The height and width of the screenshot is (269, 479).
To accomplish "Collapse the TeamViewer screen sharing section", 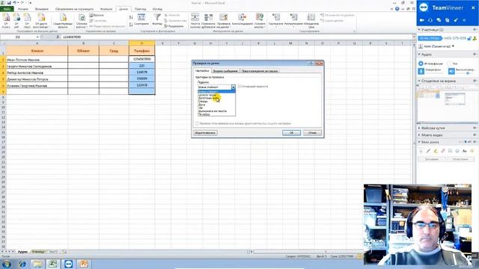I will pyautogui.click(x=419, y=81).
